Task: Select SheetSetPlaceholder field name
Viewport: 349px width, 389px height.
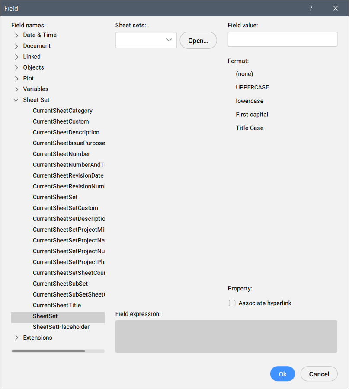Action: point(61,327)
